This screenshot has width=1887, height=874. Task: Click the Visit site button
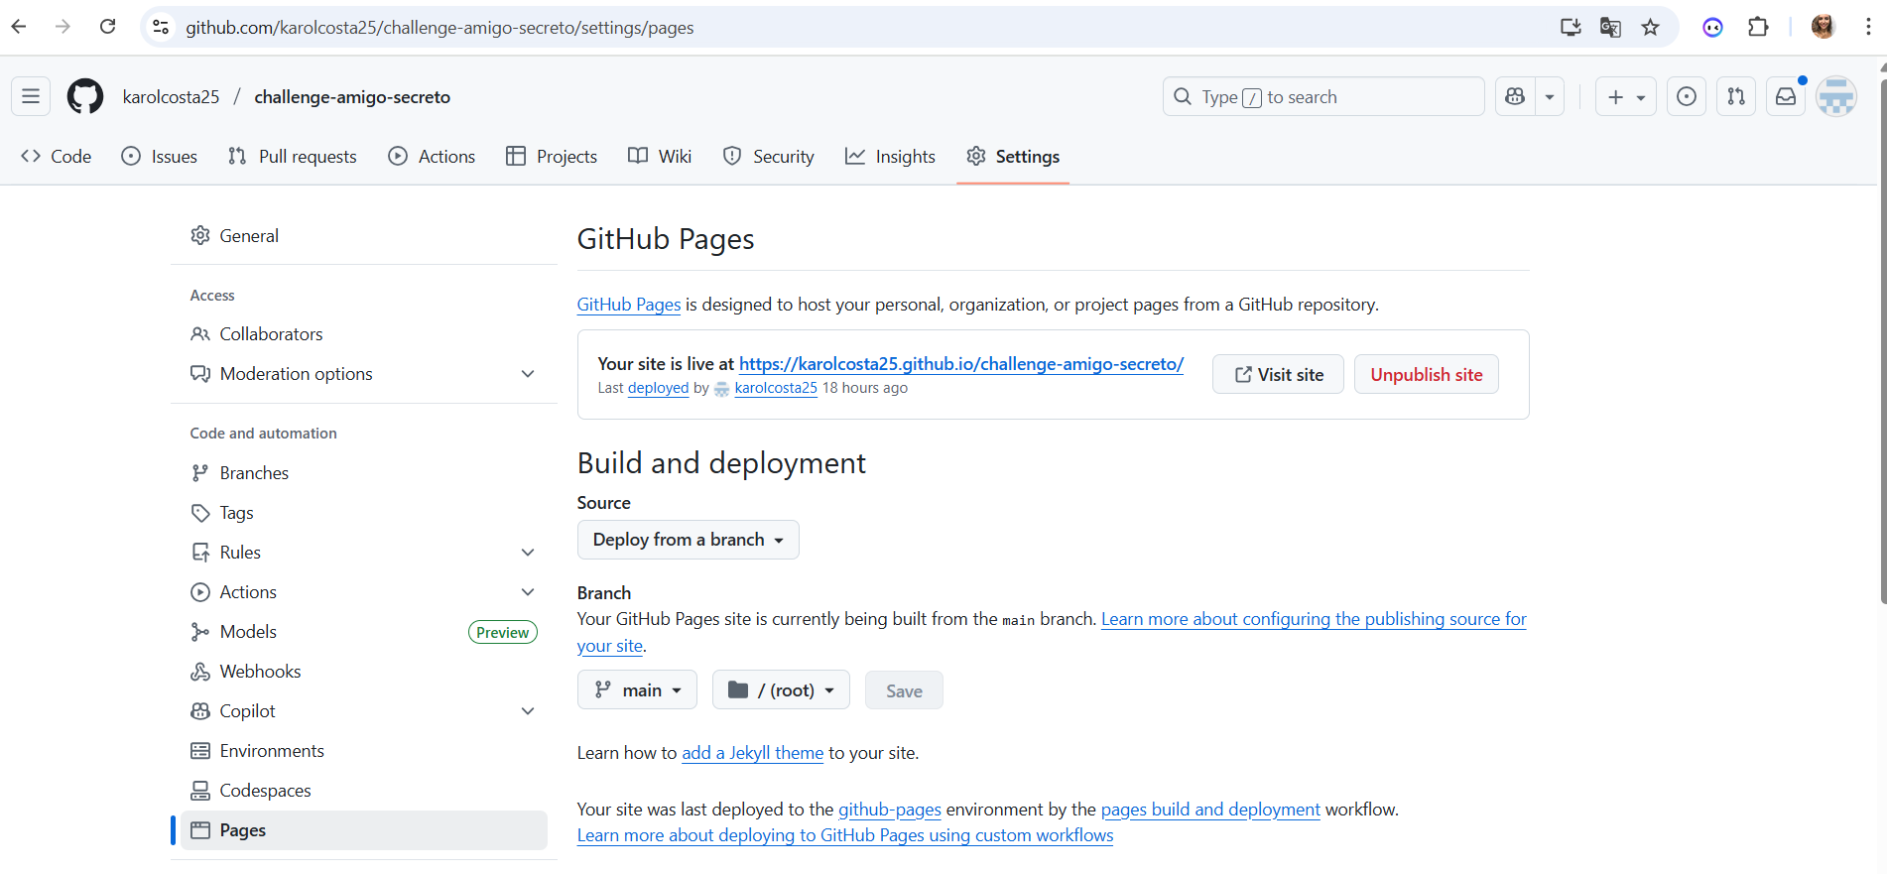pos(1278,375)
